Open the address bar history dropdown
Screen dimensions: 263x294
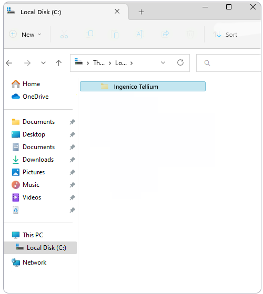[163, 62]
